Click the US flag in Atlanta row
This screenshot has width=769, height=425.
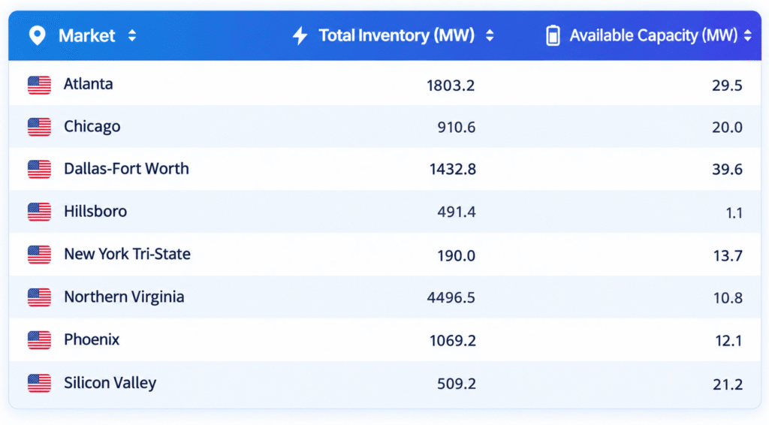39,85
